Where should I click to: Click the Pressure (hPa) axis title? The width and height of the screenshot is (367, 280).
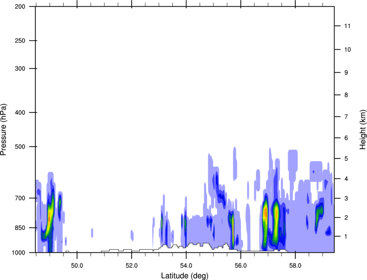[x=3, y=130]
